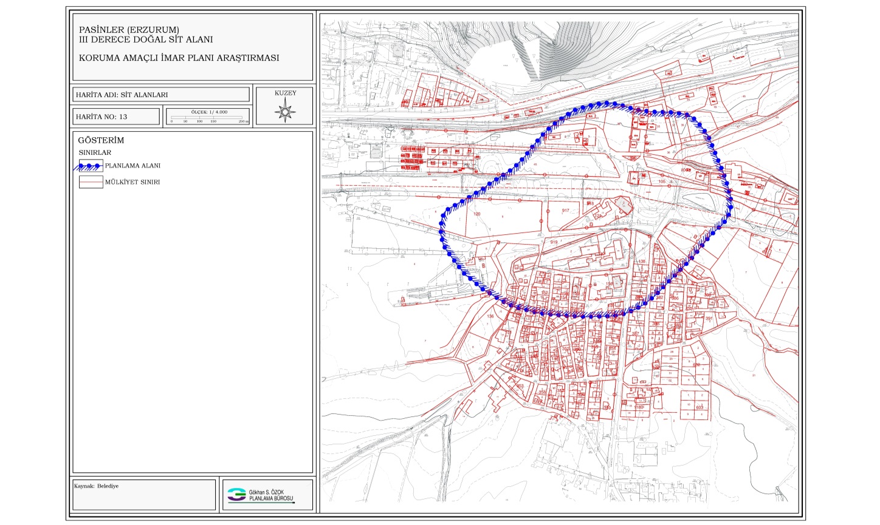Click parcel number 438 on the map
The width and height of the screenshot is (880, 525).
tap(642, 262)
